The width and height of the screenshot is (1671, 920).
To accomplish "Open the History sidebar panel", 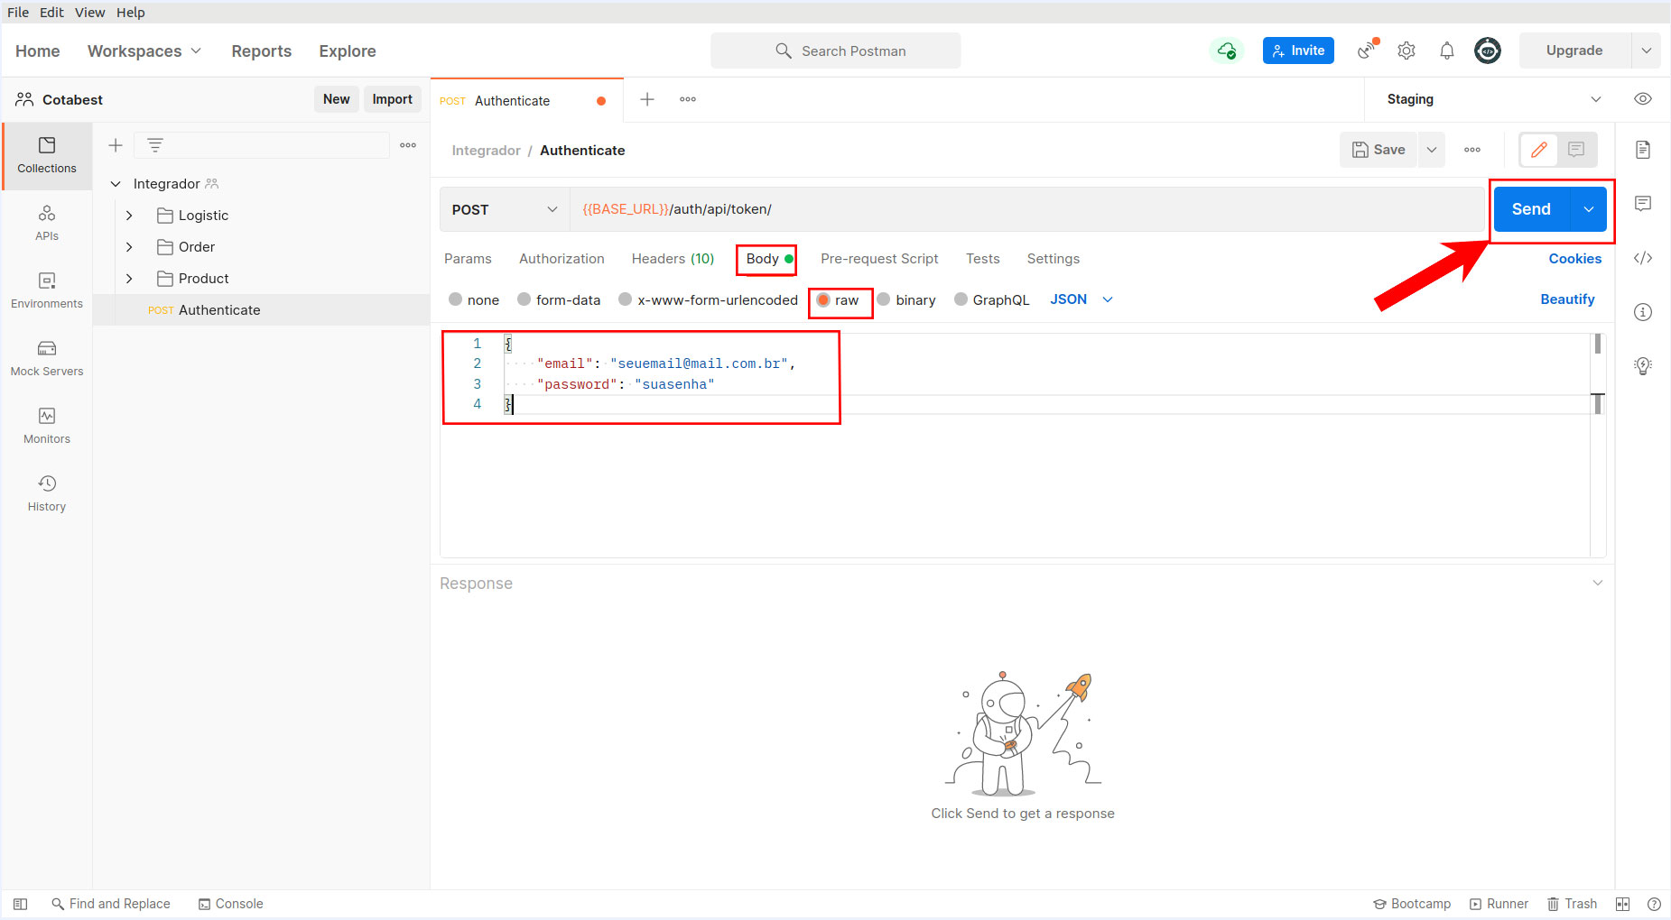I will 47,493.
